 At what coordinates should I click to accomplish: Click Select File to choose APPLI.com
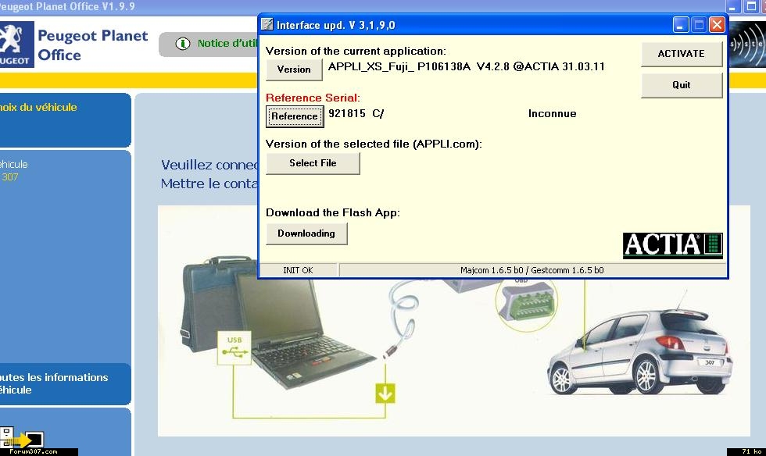point(313,163)
